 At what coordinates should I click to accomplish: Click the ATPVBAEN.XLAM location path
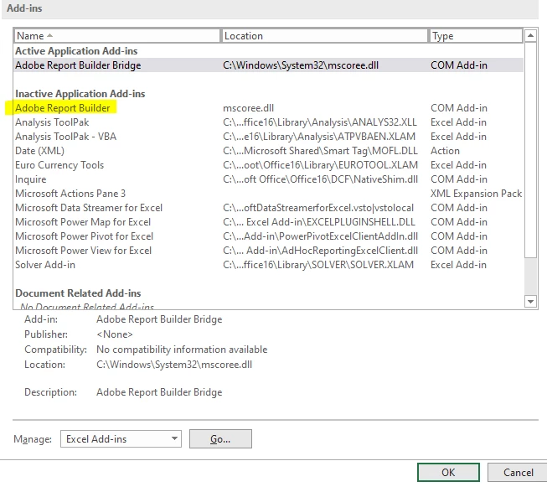(319, 137)
